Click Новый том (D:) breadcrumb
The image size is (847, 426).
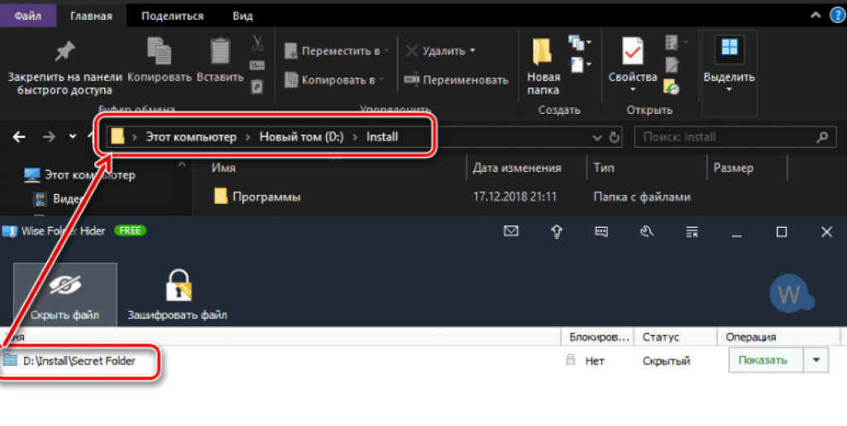[301, 137]
